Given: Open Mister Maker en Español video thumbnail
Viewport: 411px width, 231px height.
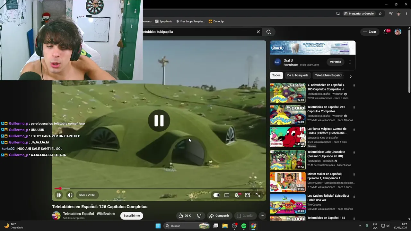Looking at the screenshot, I should tap(288, 182).
